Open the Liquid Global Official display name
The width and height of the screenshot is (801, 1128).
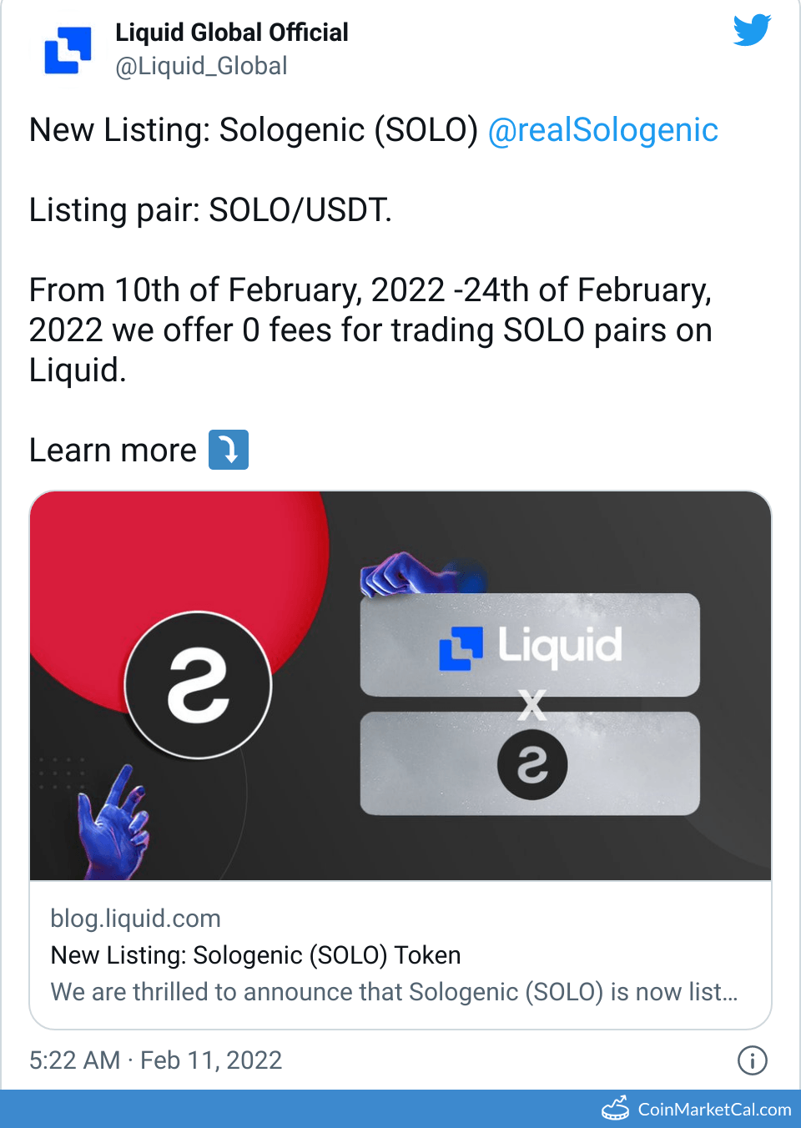tap(231, 33)
